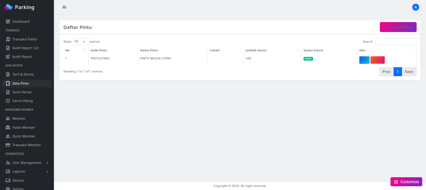
Task: Click the Devices icon in sidebar
Action: pyautogui.click(x=8, y=180)
